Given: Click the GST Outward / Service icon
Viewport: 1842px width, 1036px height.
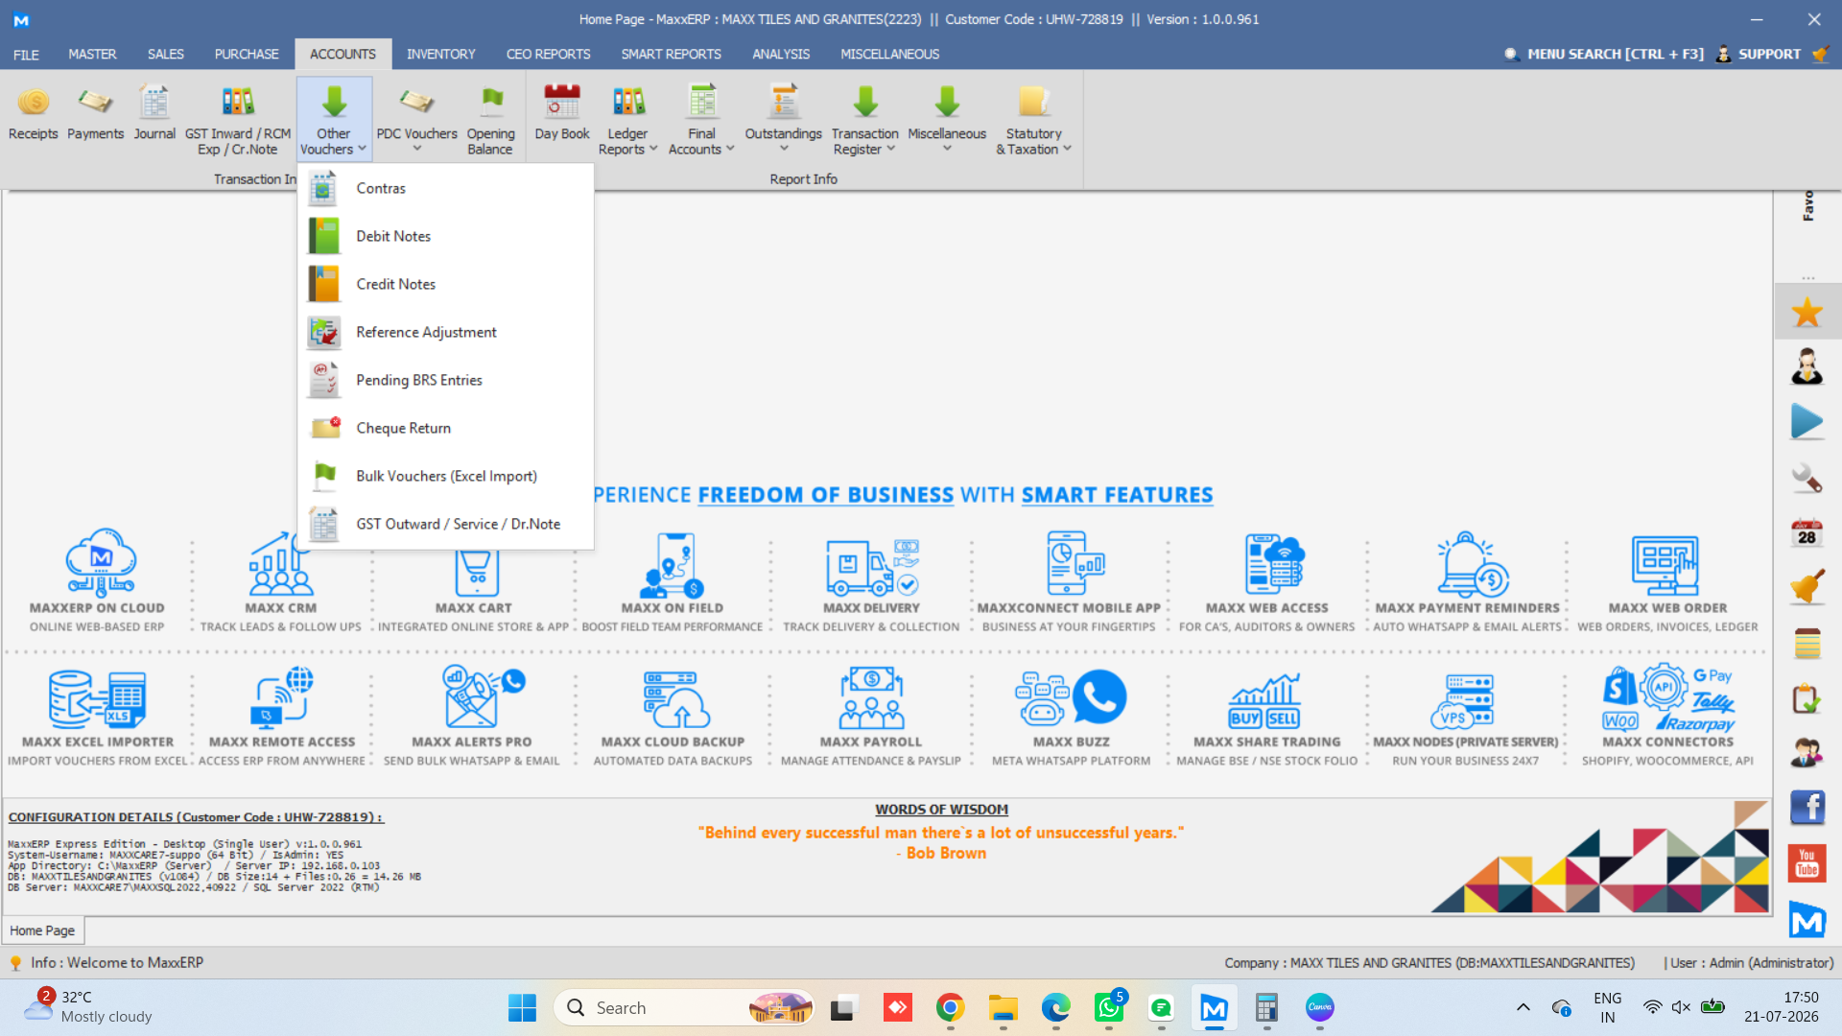Looking at the screenshot, I should tap(323, 525).
